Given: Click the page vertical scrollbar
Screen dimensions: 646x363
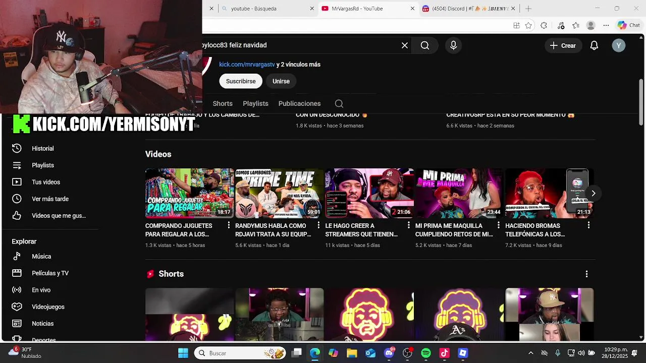Looking at the screenshot, I should tap(641, 102).
